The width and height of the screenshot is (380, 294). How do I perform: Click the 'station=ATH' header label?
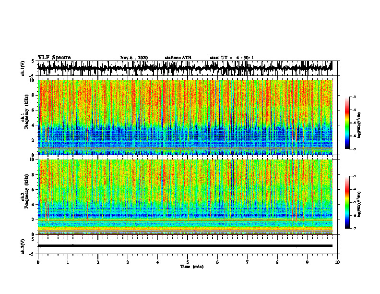(x=178, y=58)
